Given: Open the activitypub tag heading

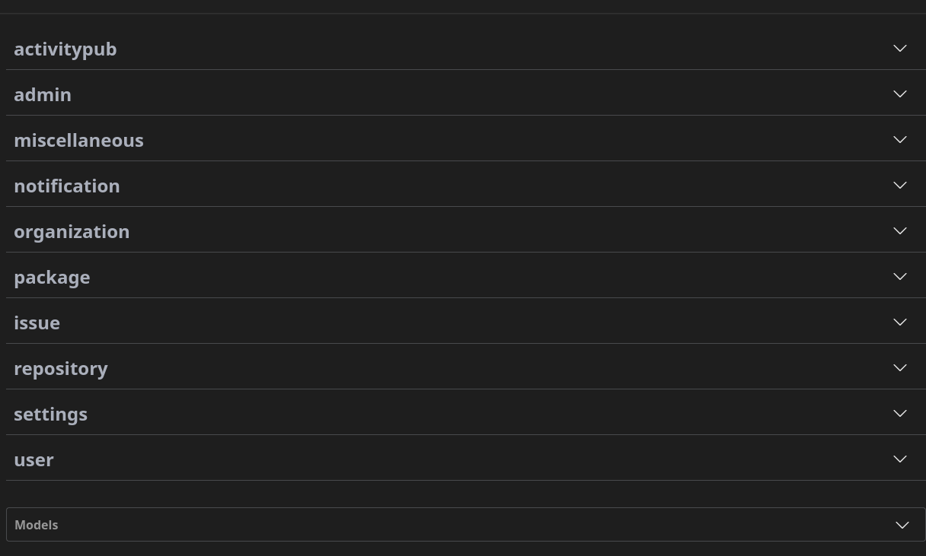Looking at the screenshot, I should (x=65, y=49).
